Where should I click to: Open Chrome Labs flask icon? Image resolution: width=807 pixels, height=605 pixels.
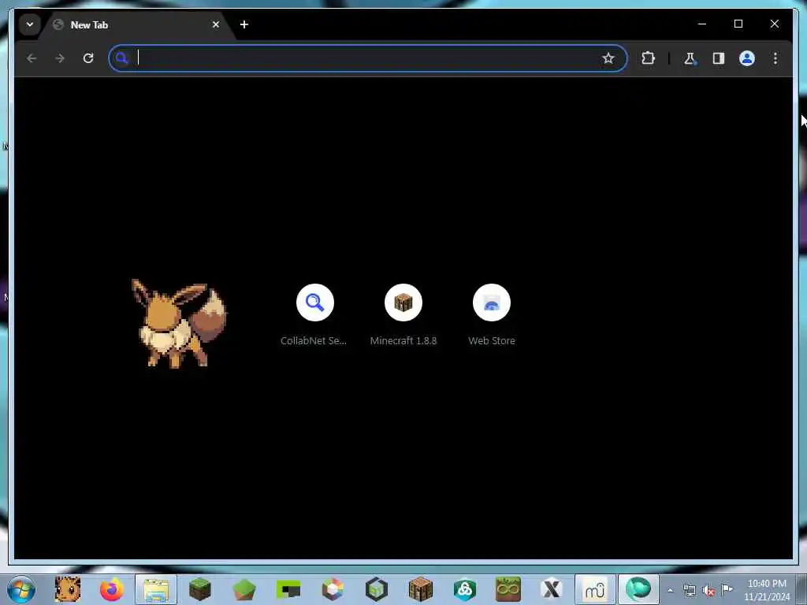pos(690,58)
